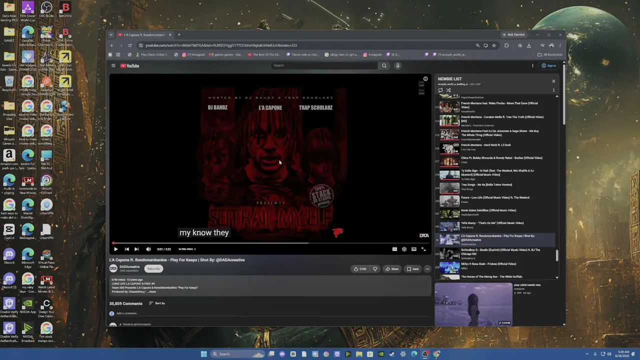Open the tab search dropdown arrow
Screen dimensions: 640x360
111,35
